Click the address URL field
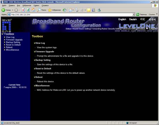 72,15
